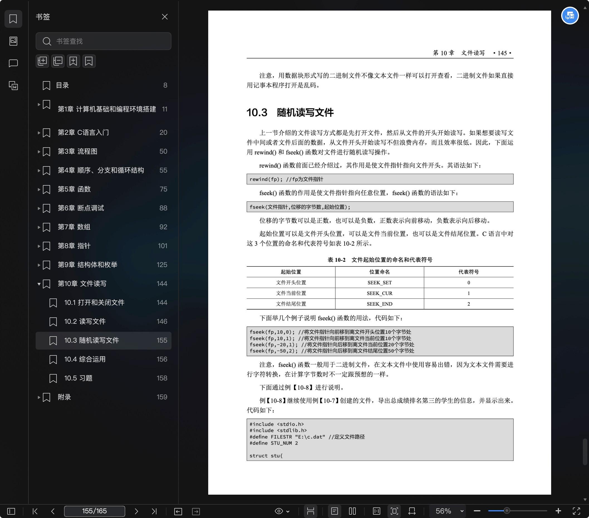Screen dimensions: 589x518
Task: Expand 第8章 指针 bookmark
Action: [x=39, y=246]
